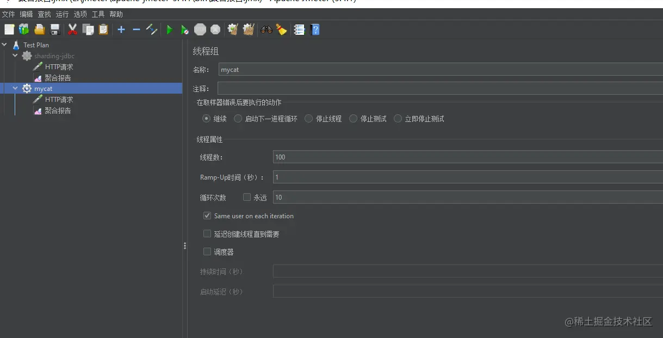The width and height of the screenshot is (663, 338).
Task: Reset search with yellow broom icon
Action: click(281, 29)
